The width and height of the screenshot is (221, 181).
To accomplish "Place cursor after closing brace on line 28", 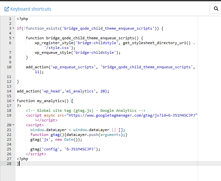I will (x=19, y=164).
